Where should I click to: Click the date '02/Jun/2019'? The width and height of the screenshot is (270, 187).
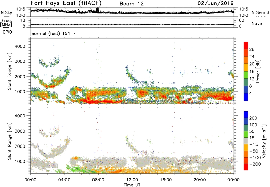click(x=216, y=3)
